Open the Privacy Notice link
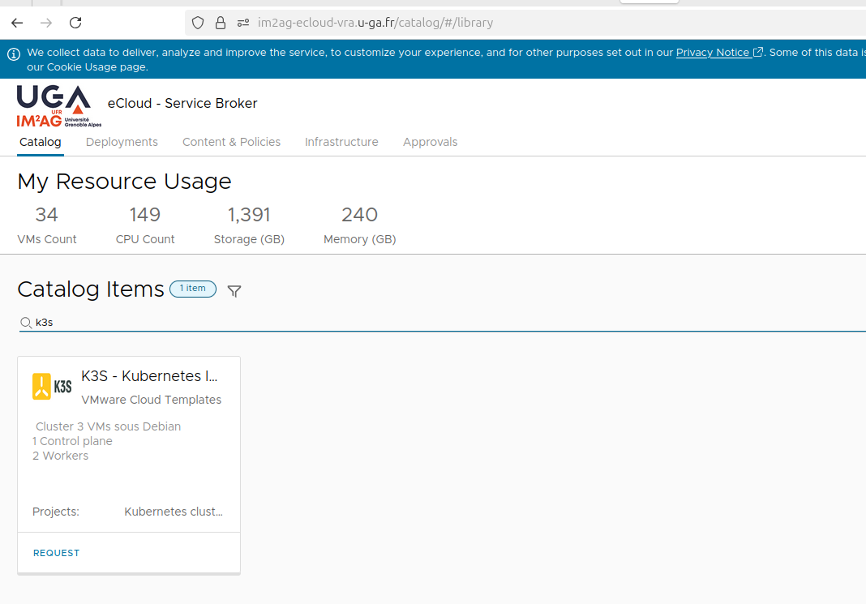The height and width of the screenshot is (604, 866). (713, 53)
